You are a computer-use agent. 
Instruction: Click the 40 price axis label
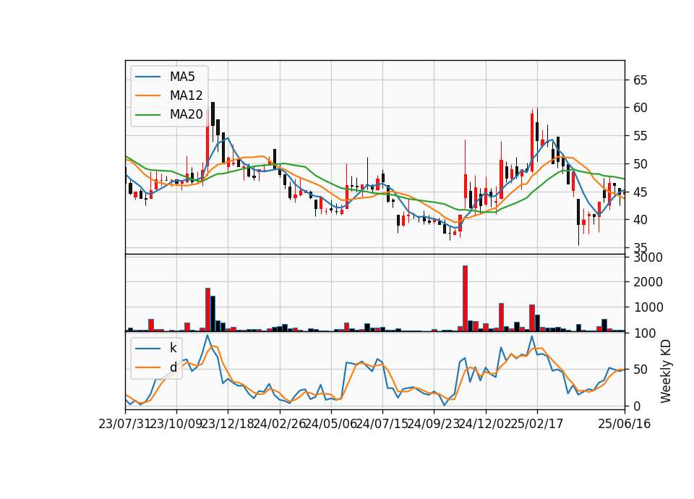click(640, 220)
